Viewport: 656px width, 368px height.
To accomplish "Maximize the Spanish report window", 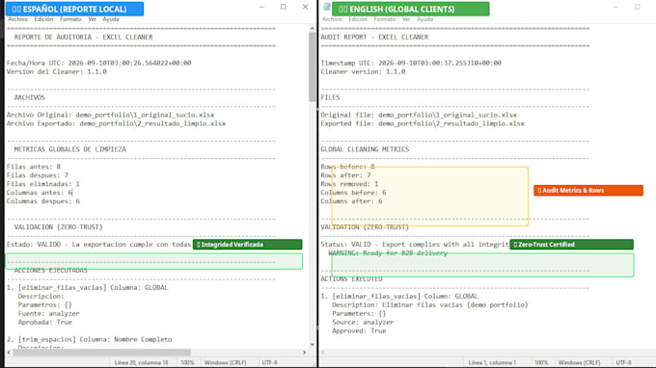I will pyautogui.click(x=284, y=7).
